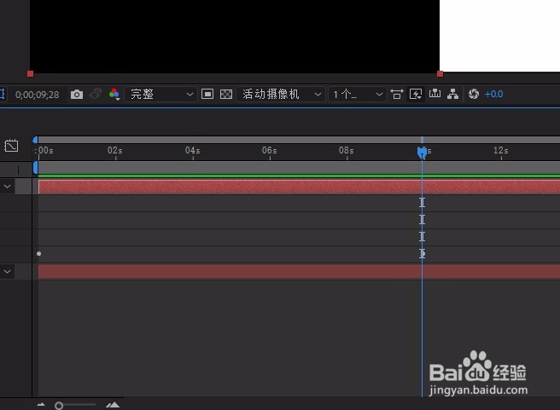Click the red bottom-left layer corner handle

(31, 74)
